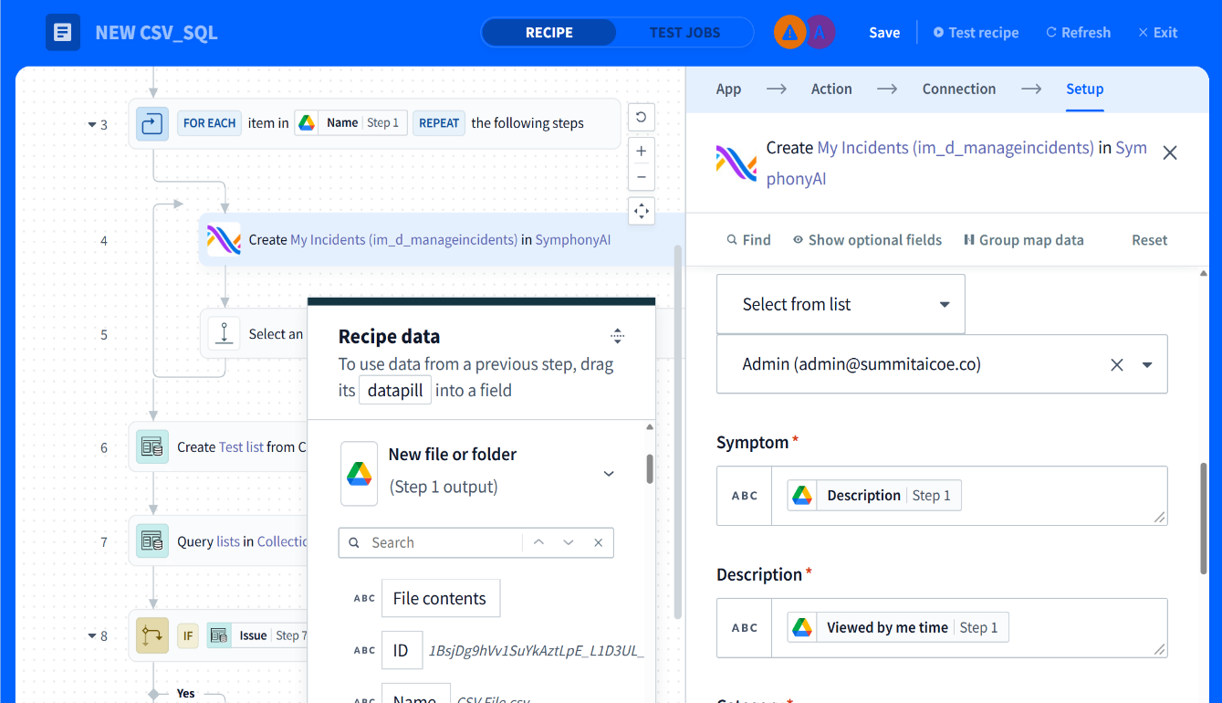Click the setup panel vertical scrollbar

click(1204, 518)
